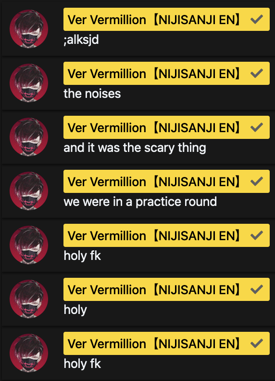Click the final "holy fk" message text
The height and width of the screenshot is (381, 275).
82,364
